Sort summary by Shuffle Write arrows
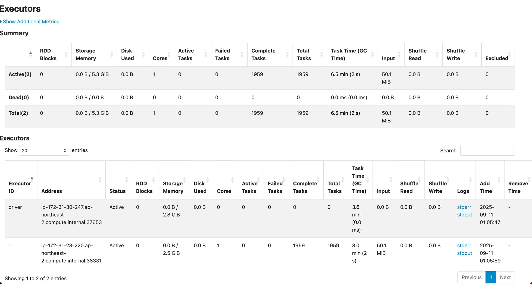This screenshot has width=532, height=284. (476, 54)
